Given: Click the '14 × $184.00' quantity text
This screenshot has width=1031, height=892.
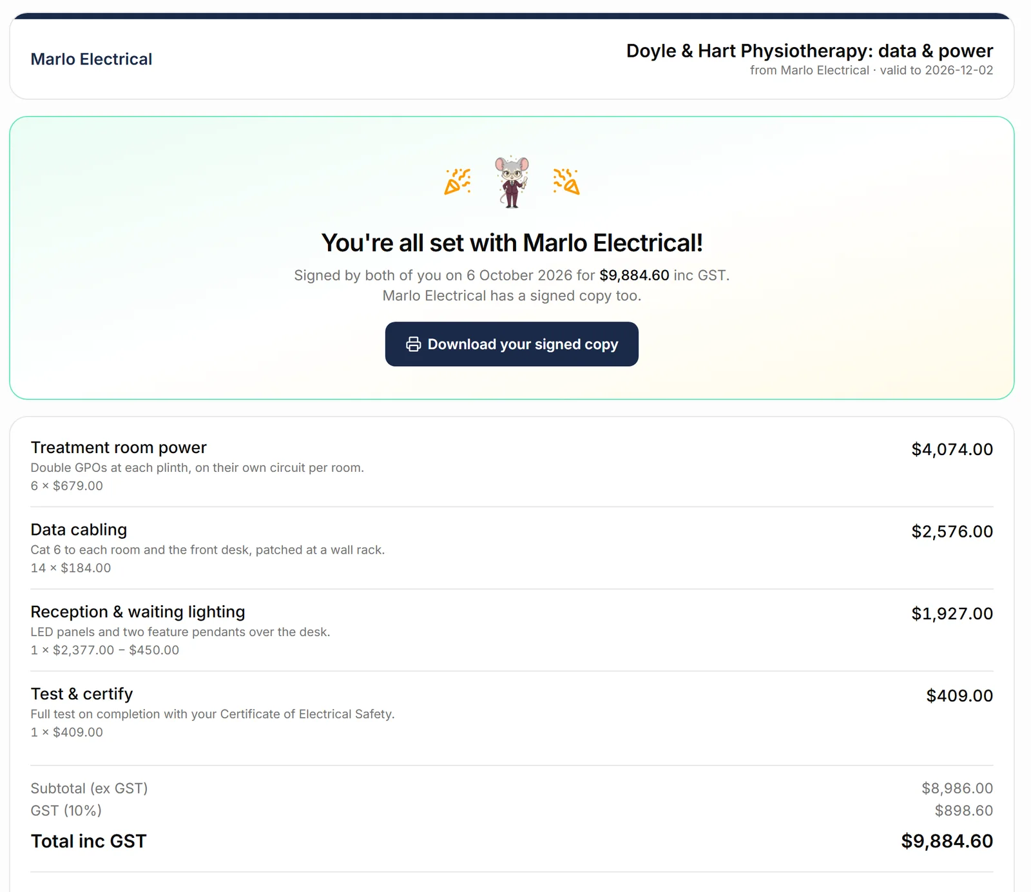Looking at the screenshot, I should (71, 568).
